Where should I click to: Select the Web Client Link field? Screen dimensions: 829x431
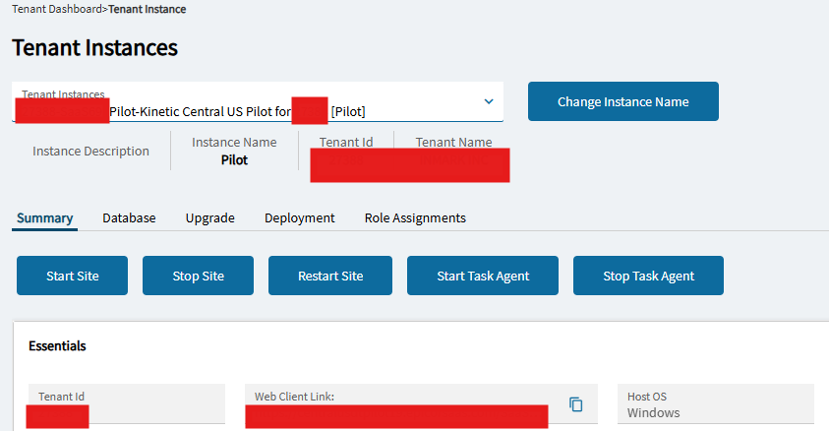click(x=403, y=404)
